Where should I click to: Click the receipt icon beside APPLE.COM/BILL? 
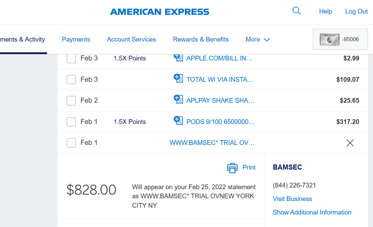coord(178,58)
